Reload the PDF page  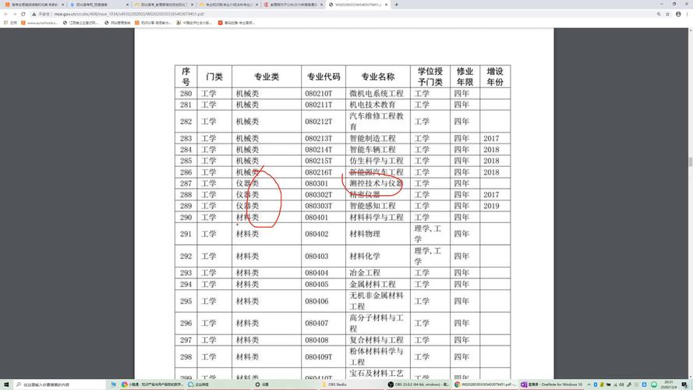(23, 14)
